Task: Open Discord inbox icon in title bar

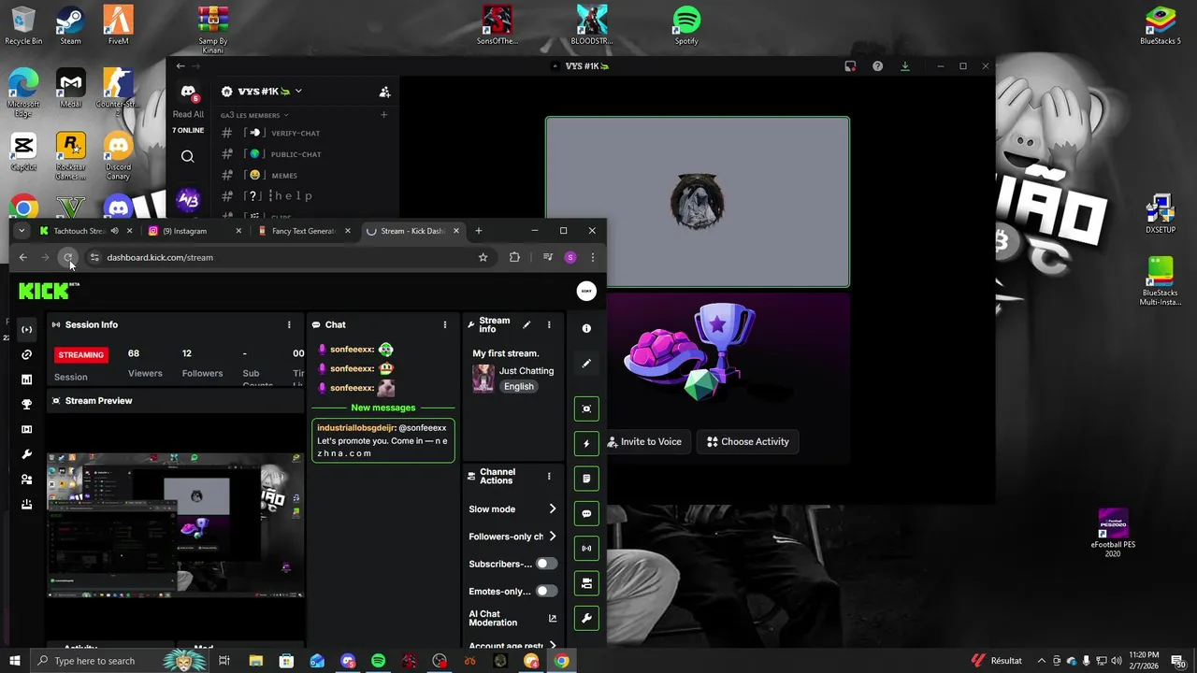Action: 850,66
